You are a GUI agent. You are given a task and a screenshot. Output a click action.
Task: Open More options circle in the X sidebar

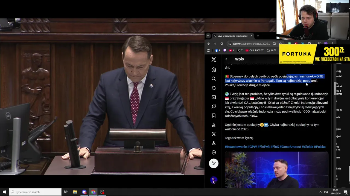214,152
